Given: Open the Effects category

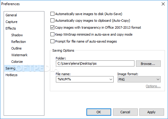Looking at the screenshot, I should [11, 28].
